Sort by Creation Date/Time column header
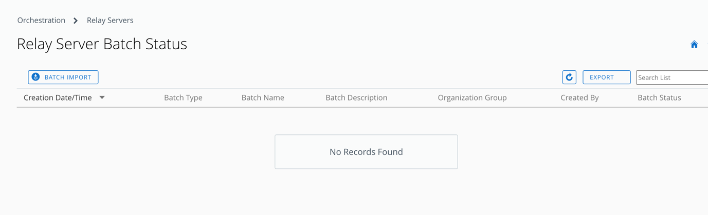Viewport: 708px width, 215px height. point(58,97)
